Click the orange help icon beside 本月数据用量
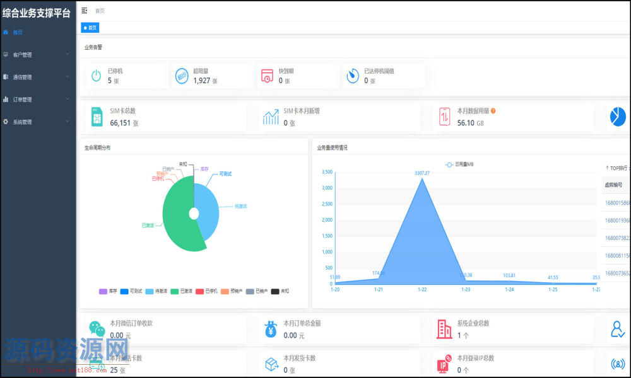 [x=493, y=111]
